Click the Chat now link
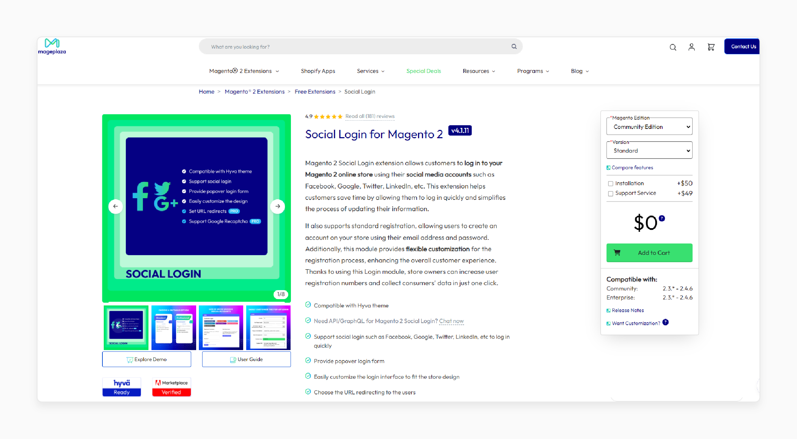The image size is (797, 439). (x=451, y=321)
